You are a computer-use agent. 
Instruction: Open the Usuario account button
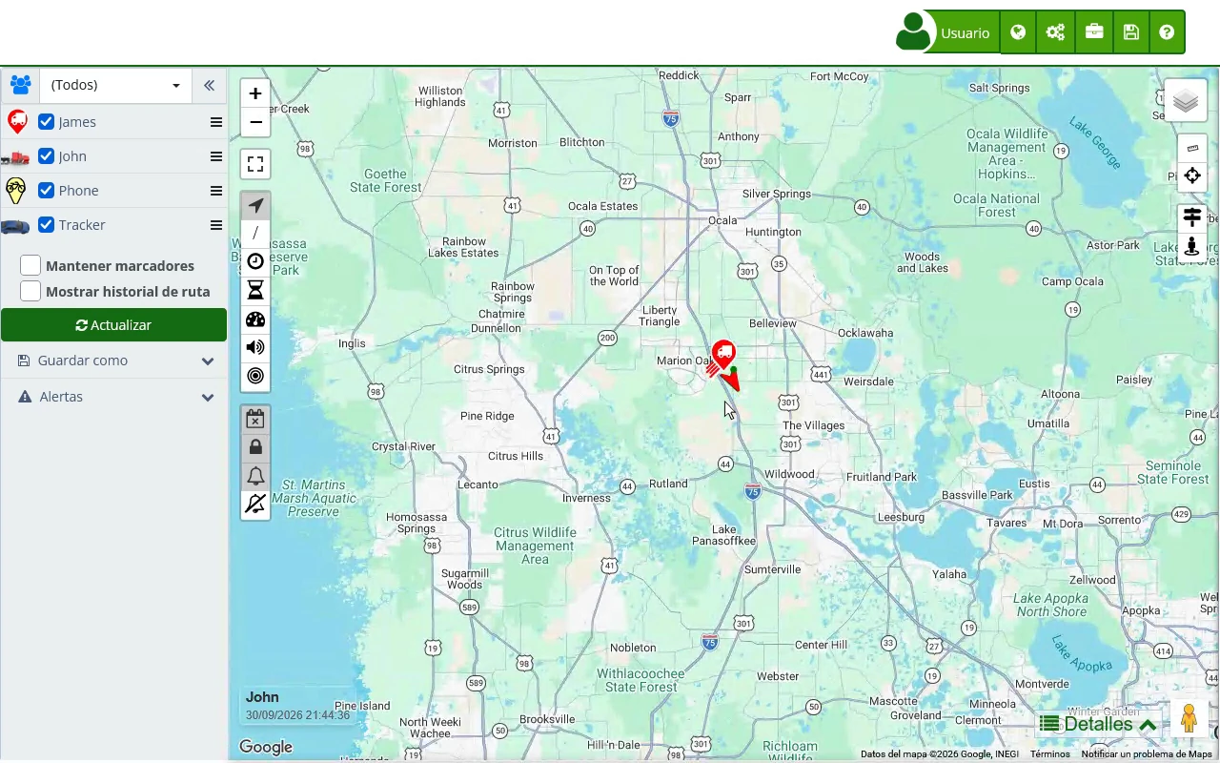947,32
